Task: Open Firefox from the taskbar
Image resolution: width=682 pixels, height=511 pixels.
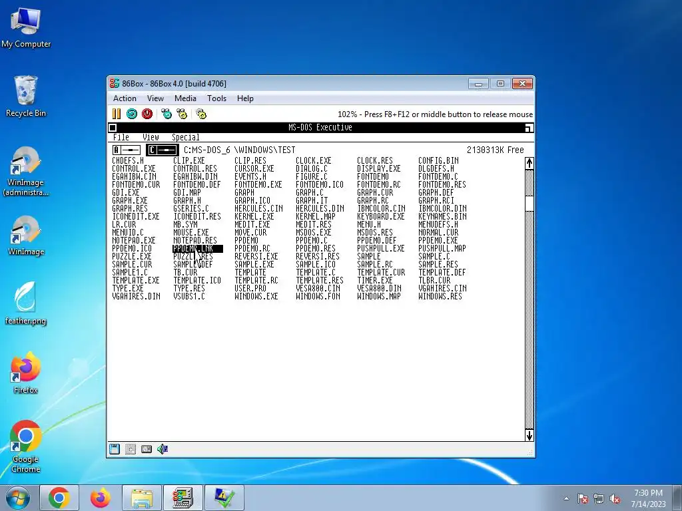Action: coord(101,498)
